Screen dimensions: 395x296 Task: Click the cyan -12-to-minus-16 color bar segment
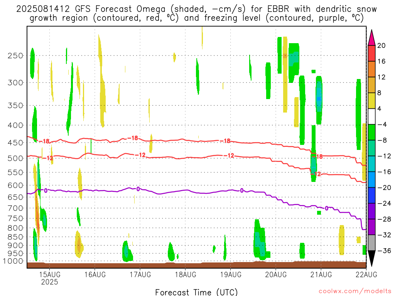click(371, 164)
